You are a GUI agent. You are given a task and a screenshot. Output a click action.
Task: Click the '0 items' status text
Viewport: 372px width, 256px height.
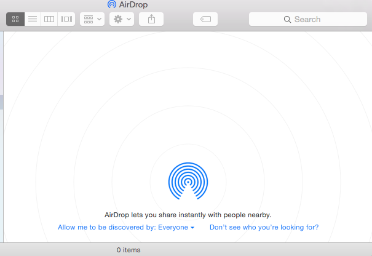coord(129,250)
